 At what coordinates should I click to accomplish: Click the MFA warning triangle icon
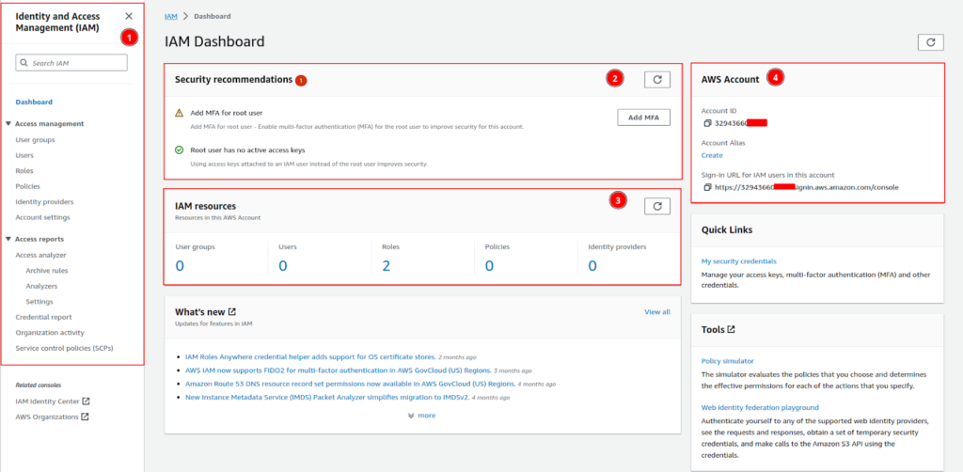179,113
